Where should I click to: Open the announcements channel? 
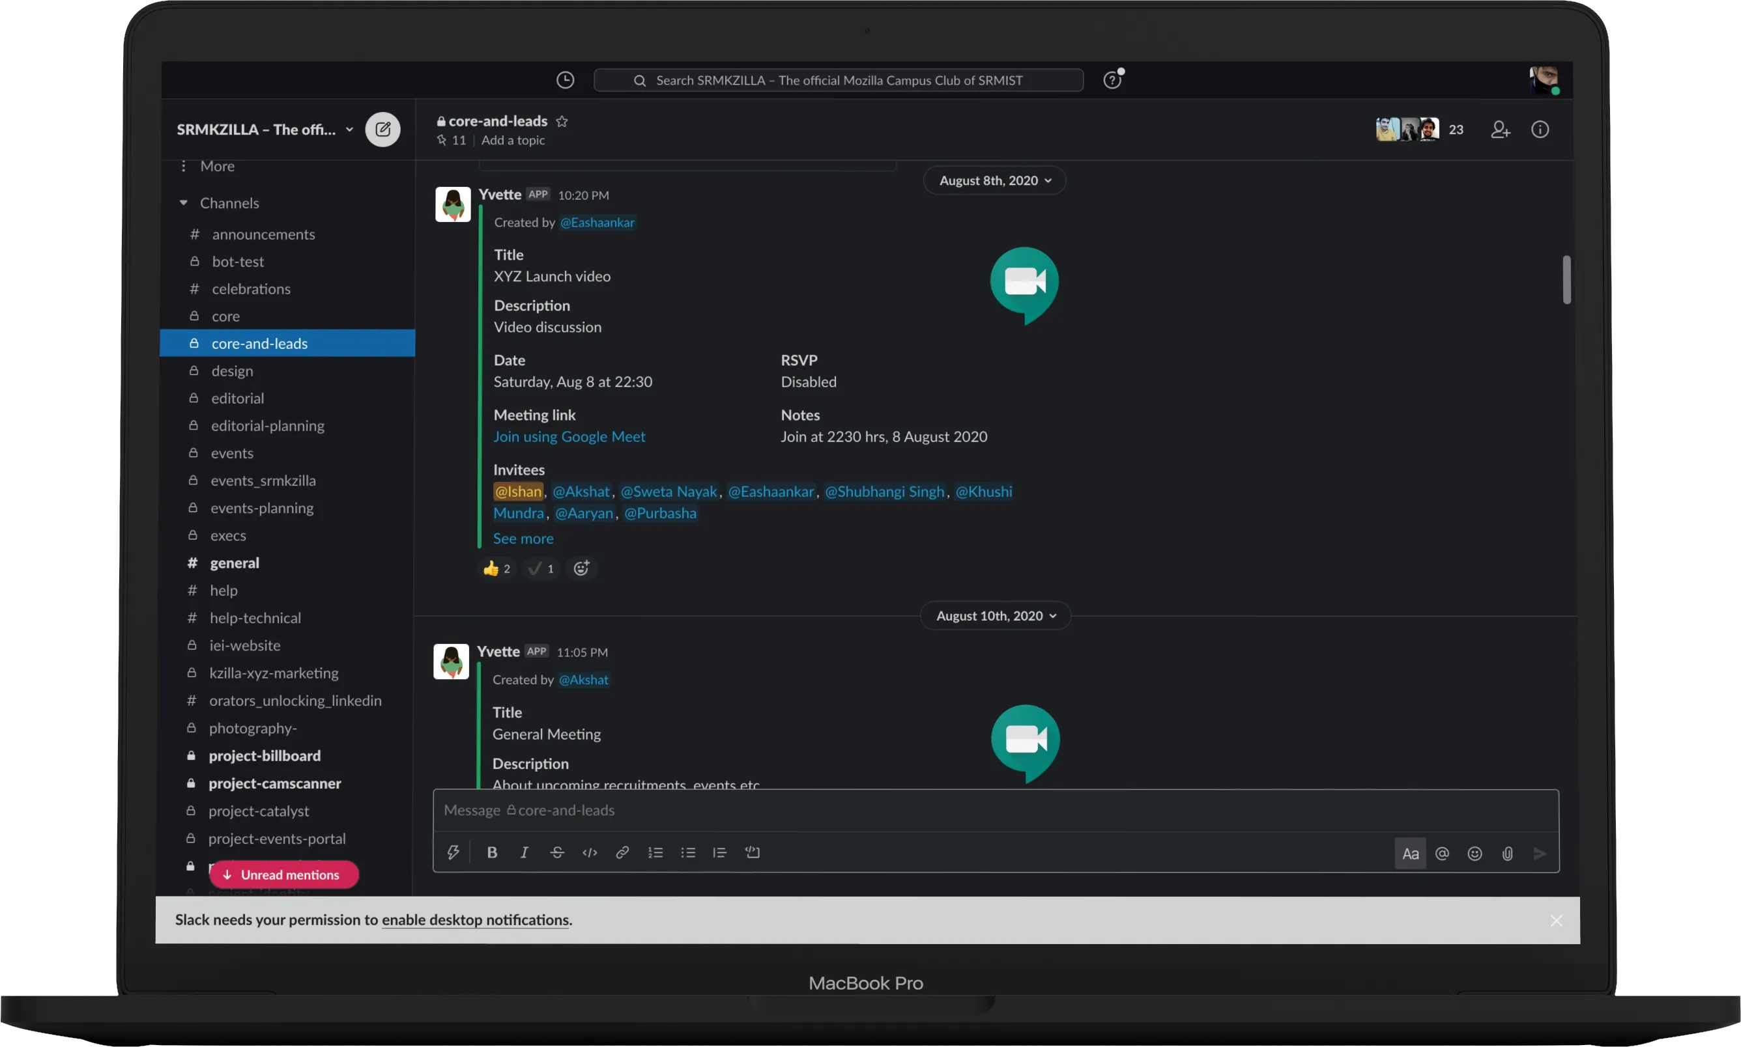click(287, 234)
